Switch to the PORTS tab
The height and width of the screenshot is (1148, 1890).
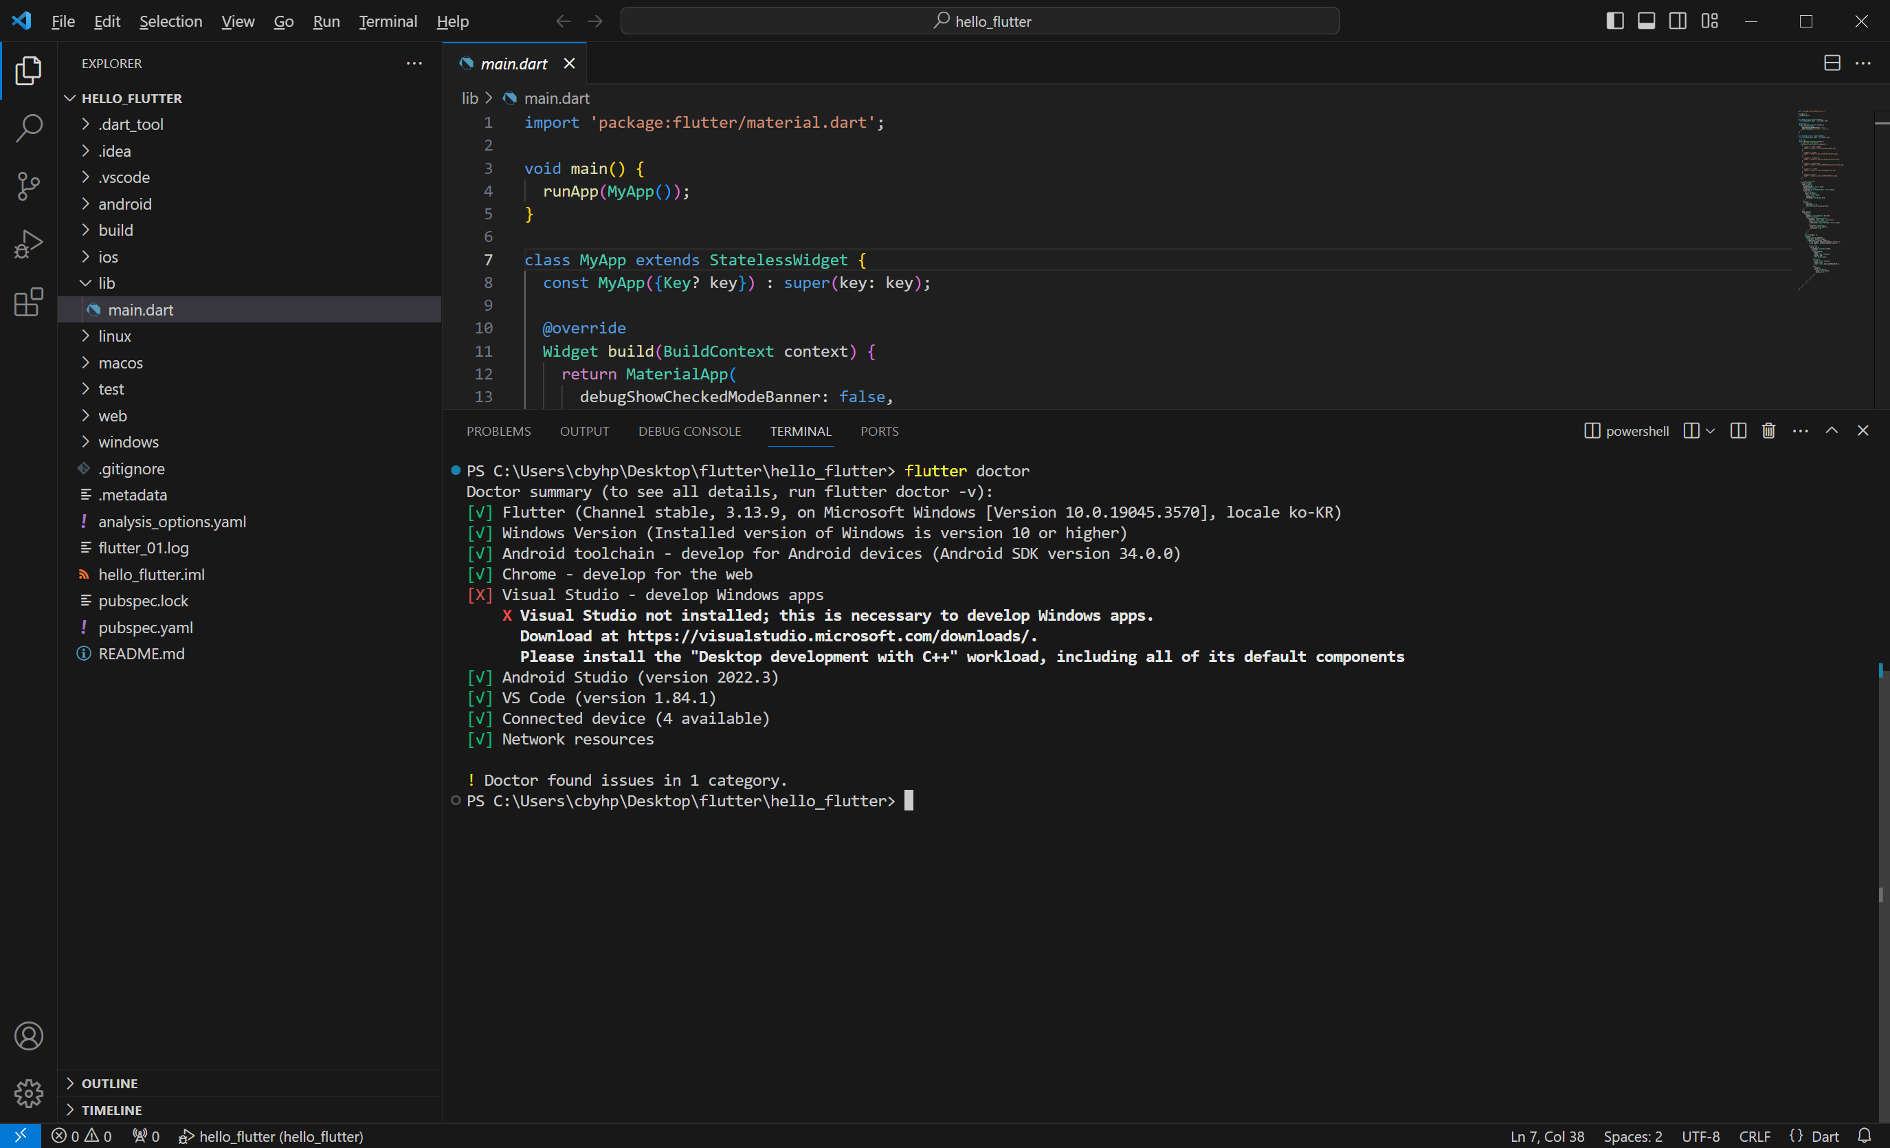(x=879, y=431)
